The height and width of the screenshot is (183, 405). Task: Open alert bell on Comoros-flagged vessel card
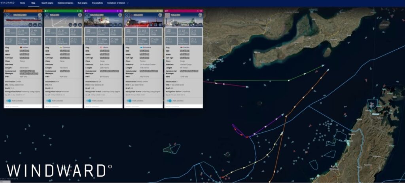pyautogui.click(x=80, y=15)
